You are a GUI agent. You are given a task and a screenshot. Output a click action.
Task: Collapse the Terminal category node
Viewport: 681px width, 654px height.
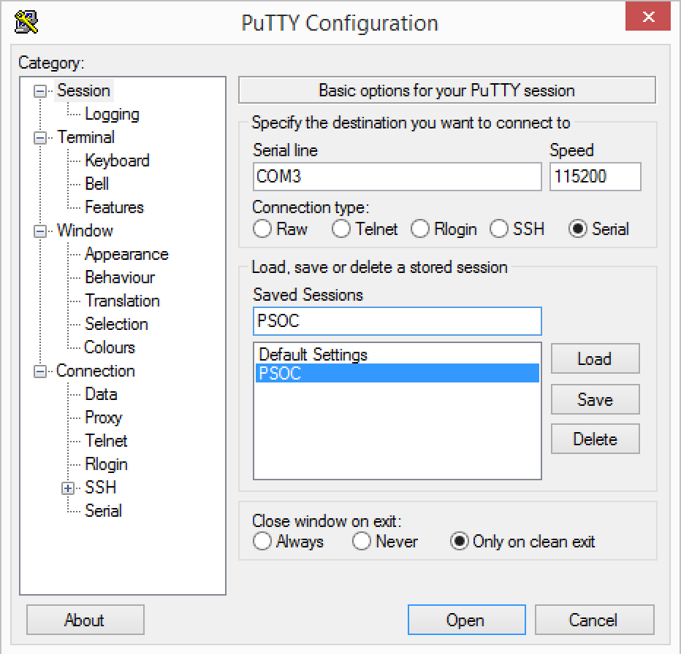[x=41, y=138]
